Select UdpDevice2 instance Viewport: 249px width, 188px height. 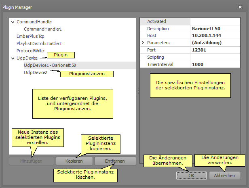coord(36,72)
